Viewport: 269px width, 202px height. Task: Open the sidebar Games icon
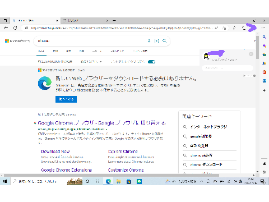click(x=264, y=63)
